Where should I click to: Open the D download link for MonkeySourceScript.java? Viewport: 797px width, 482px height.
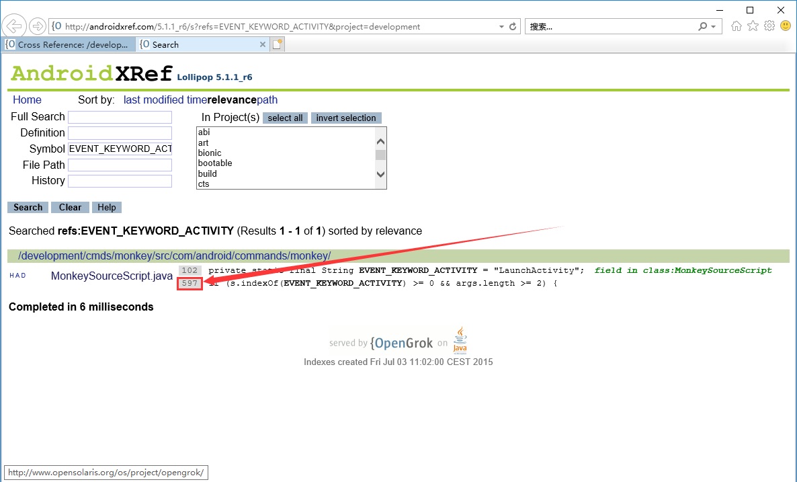pyautogui.click(x=23, y=276)
